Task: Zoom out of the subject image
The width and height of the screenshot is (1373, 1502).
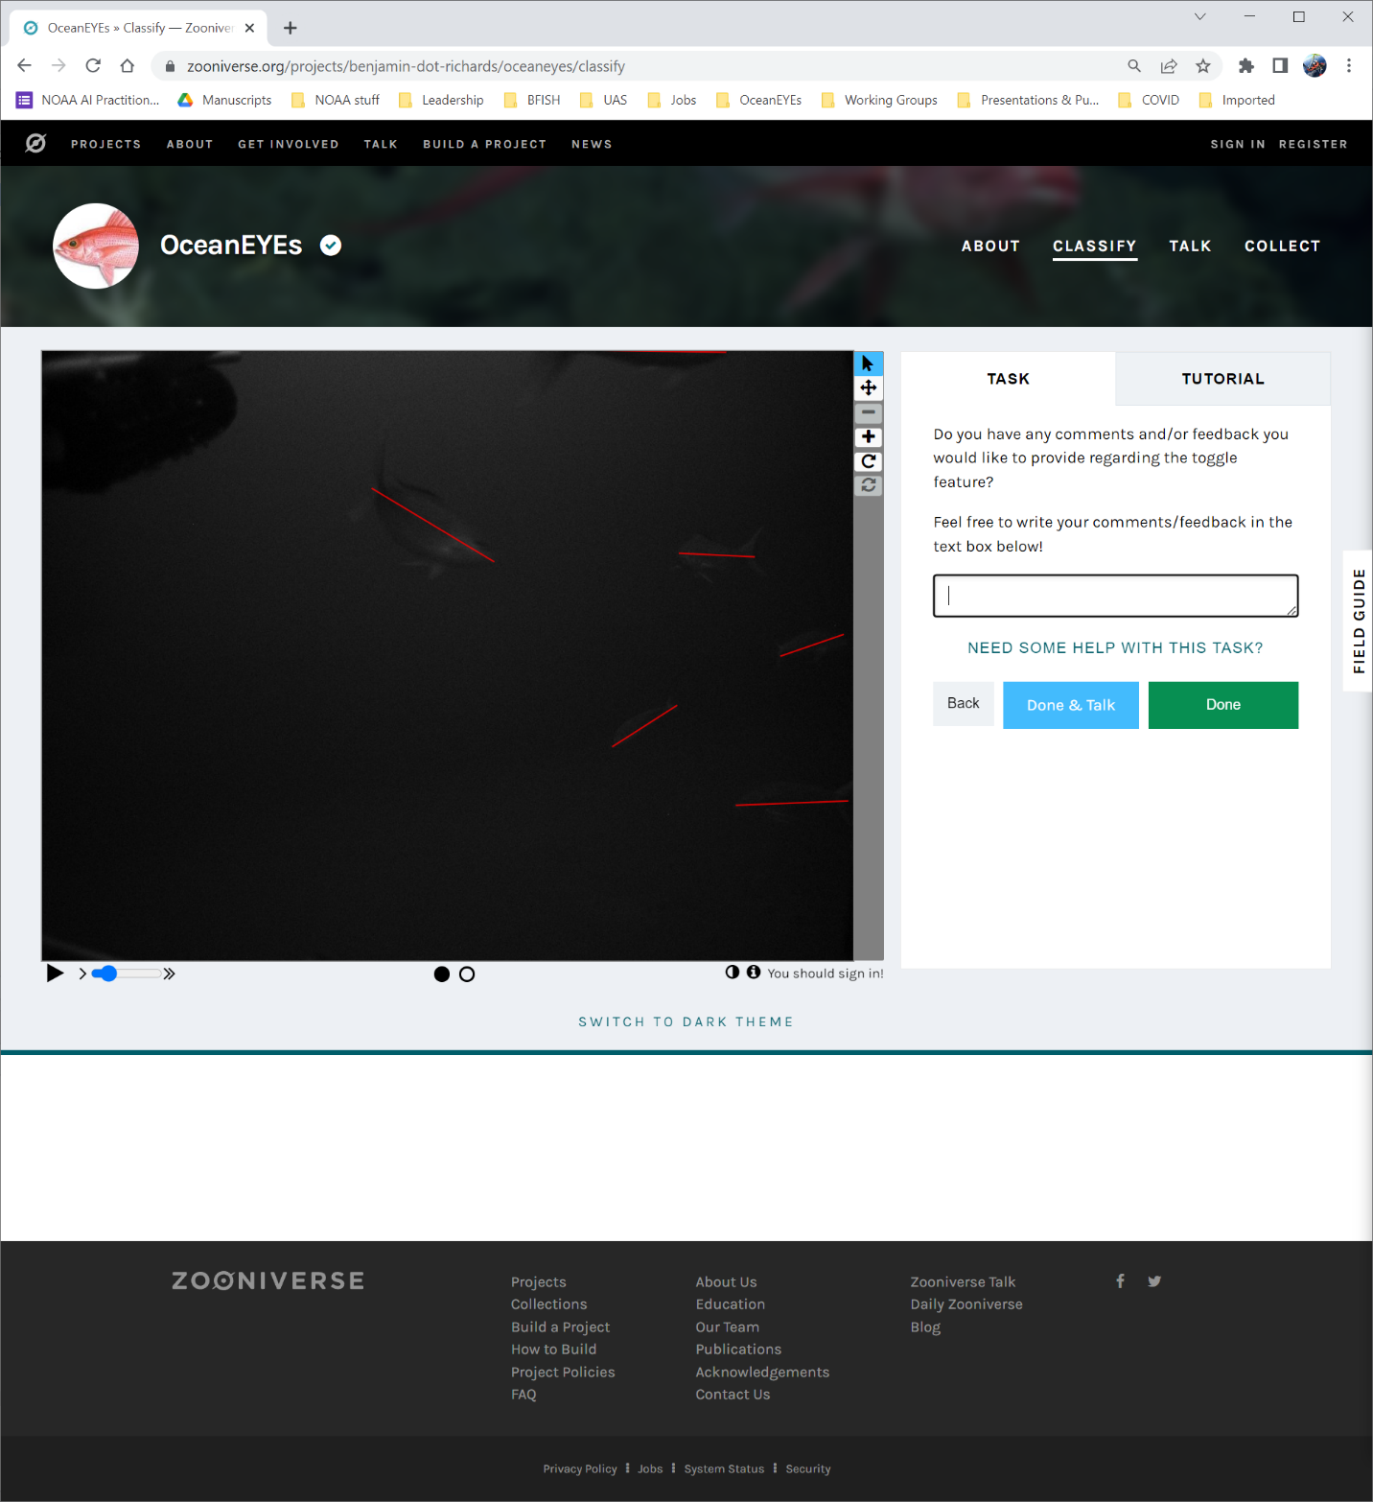Action: click(868, 412)
